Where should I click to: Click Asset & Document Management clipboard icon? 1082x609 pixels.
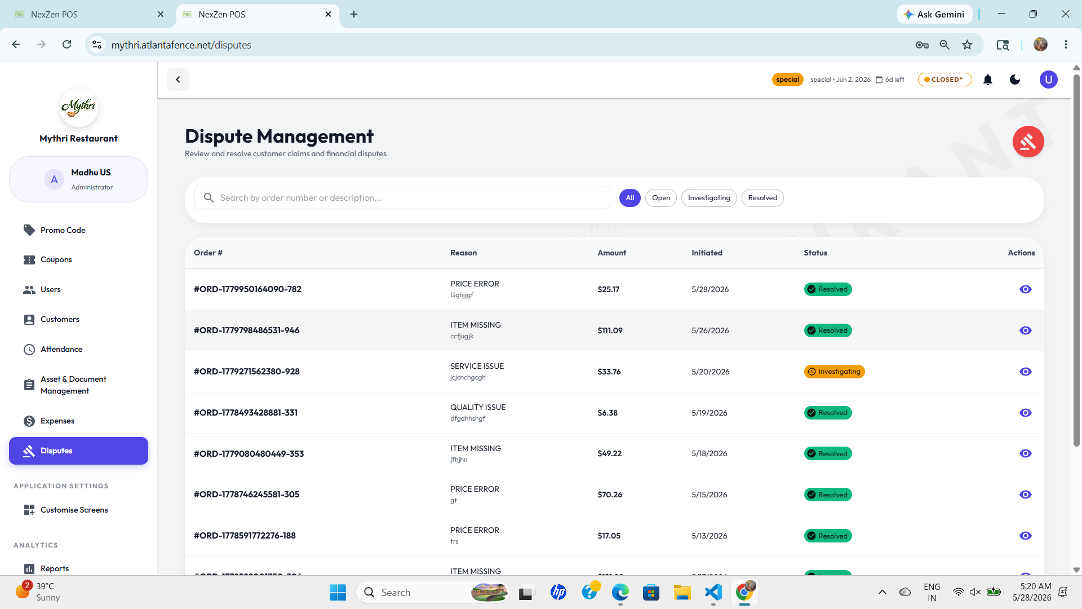coord(29,385)
